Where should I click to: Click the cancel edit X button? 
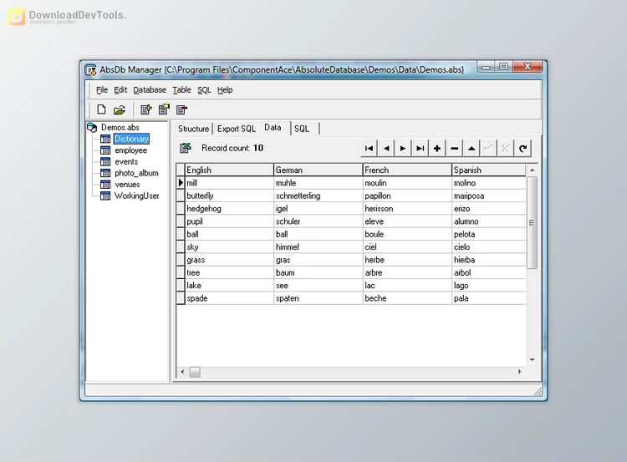(506, 148)
